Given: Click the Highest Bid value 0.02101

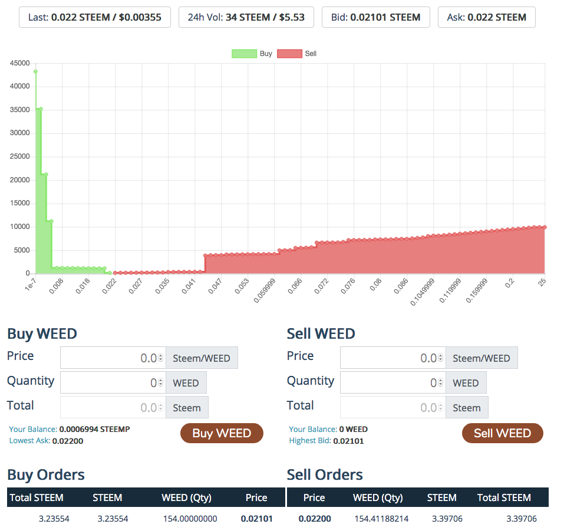Looking at the screenshot, I should coord(348,441).
